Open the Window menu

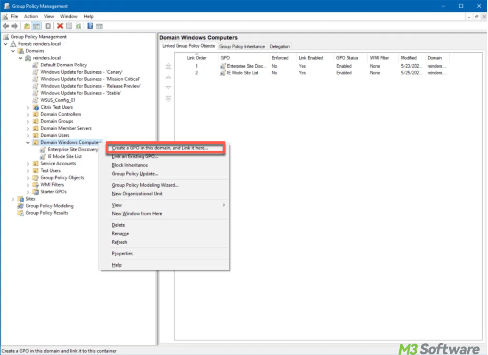click(x=69, y=16)
